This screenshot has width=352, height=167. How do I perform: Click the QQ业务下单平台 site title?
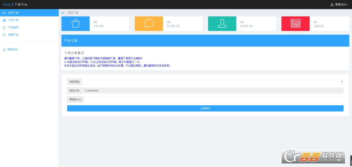coord(15,5)
